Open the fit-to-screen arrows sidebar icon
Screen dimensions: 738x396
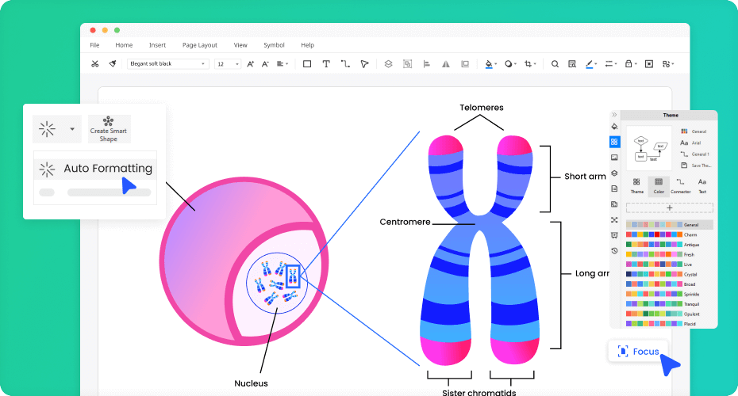pyautogui.click(x=614, y=220)
